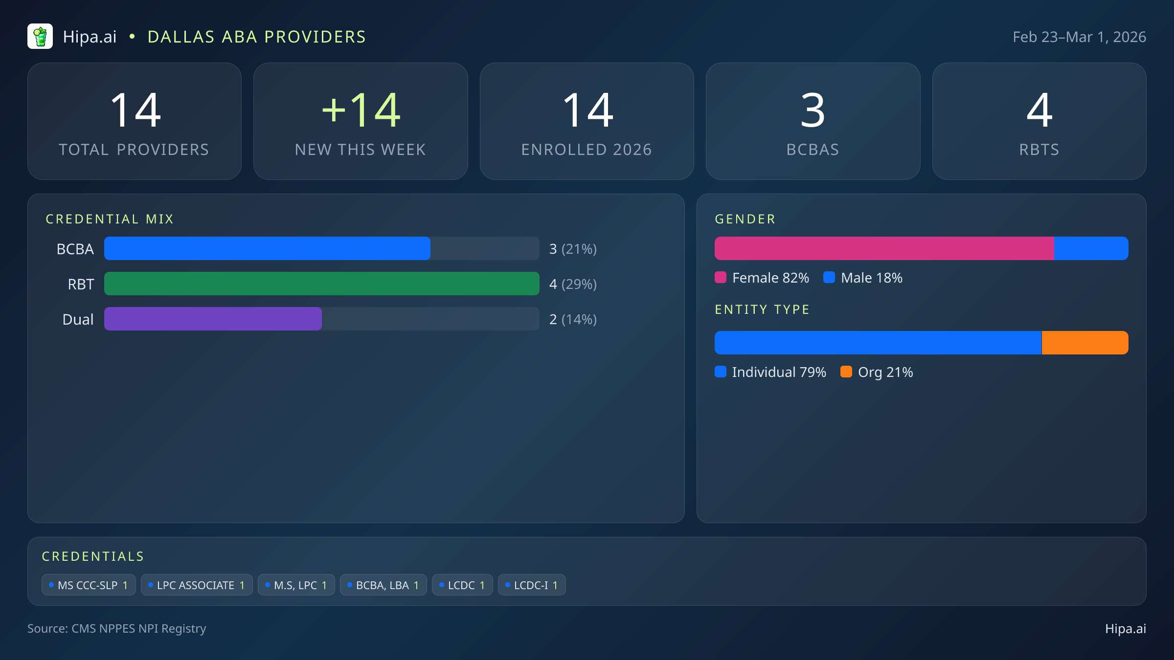Click the RBTs count card
The height and width of the screenshot is (660, 1174).
pyautogui.click(x=1039, y=121)
